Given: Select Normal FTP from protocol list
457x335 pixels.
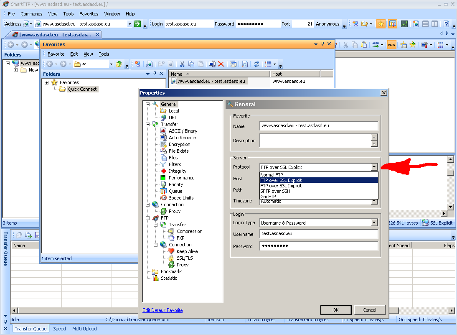Looking at the screenshot, I should click(319, 175).
